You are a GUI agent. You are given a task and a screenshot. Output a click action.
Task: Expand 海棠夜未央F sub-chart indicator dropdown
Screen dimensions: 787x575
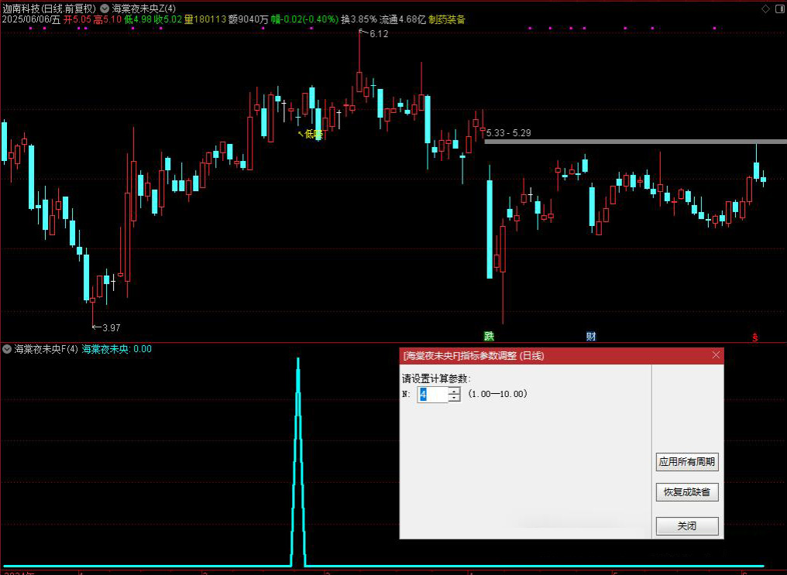coord(7,349)
